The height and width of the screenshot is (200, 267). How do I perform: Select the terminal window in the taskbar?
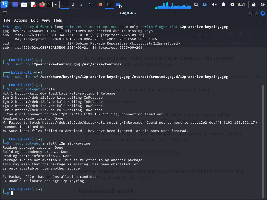tap(109, 4)
